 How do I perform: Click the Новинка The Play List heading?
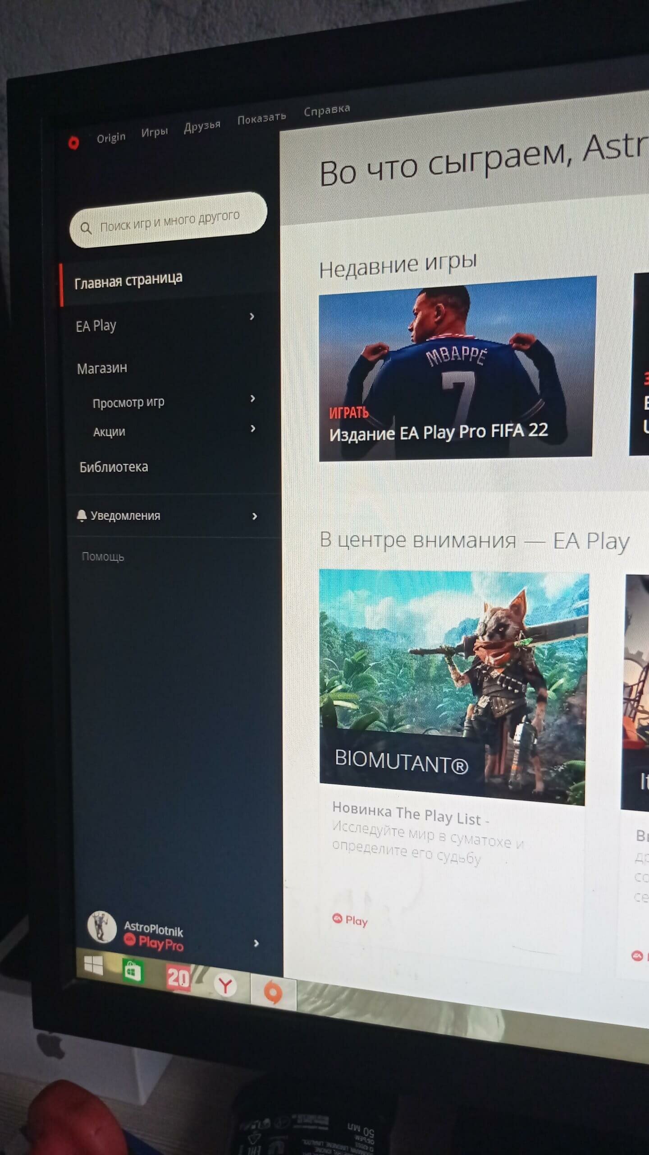point(410,814)
